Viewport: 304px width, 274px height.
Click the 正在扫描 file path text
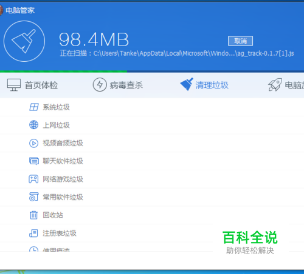[177, 53]
